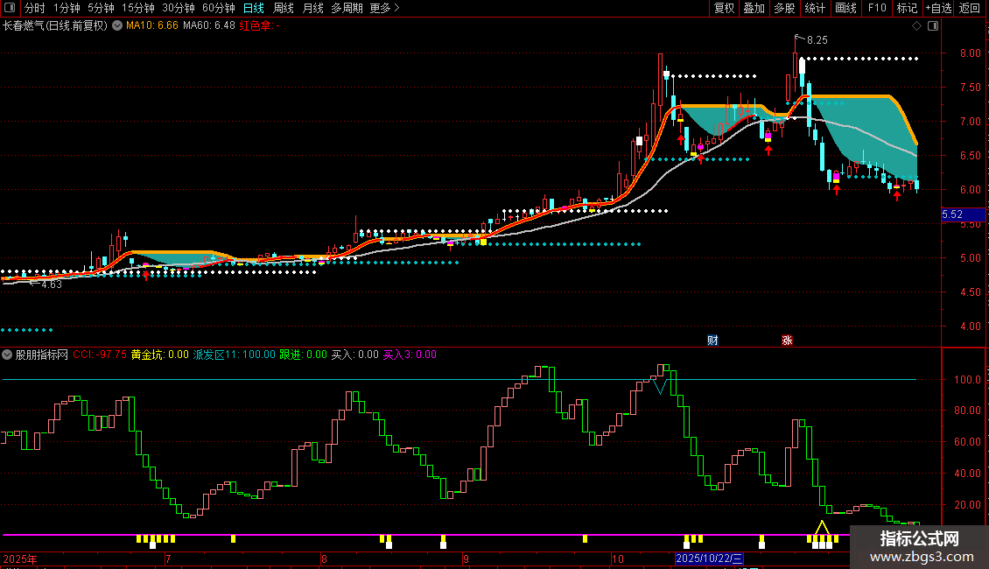This screenshot has height=569, width=989.
Task: Click the 财 financial report marker
Action: pos(712,340)
